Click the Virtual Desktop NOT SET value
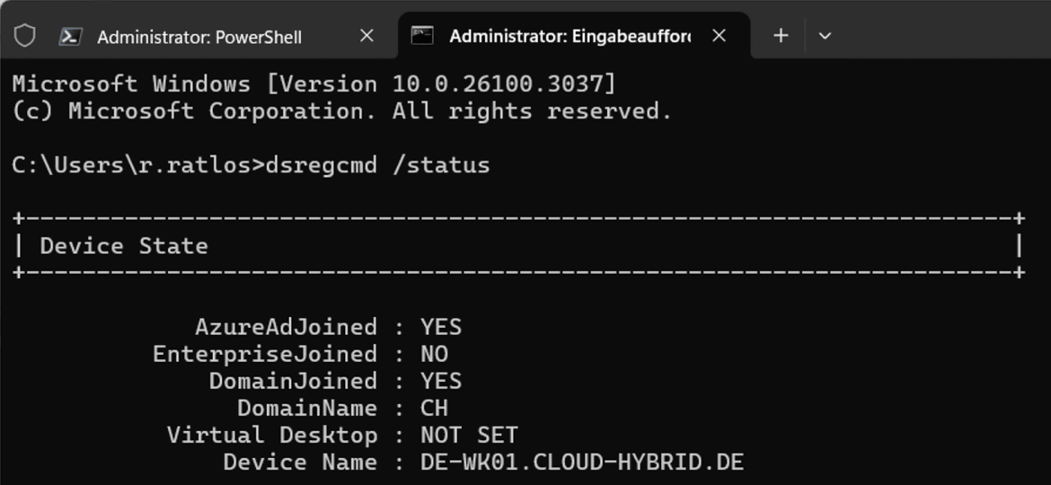 tap(469, 436)
